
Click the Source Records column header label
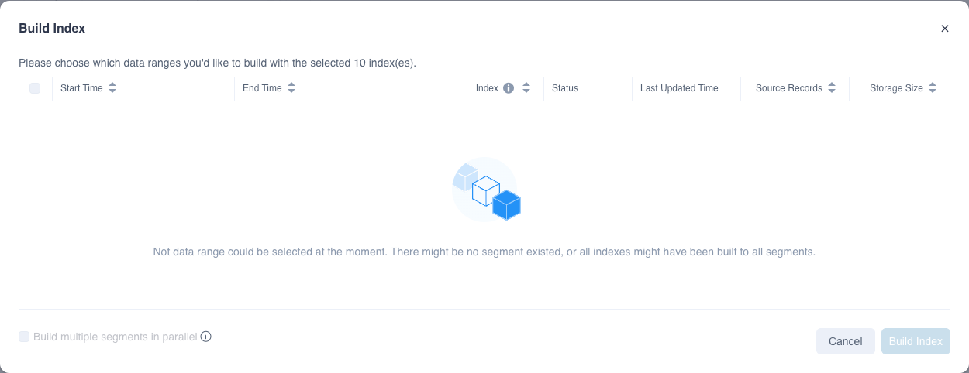[x=788, y=88]
